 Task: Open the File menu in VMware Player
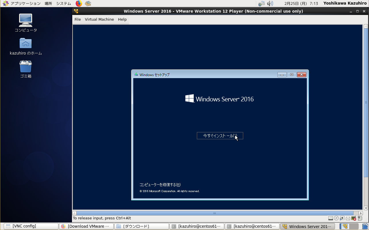pyautogui.click(x=78, y=20)
